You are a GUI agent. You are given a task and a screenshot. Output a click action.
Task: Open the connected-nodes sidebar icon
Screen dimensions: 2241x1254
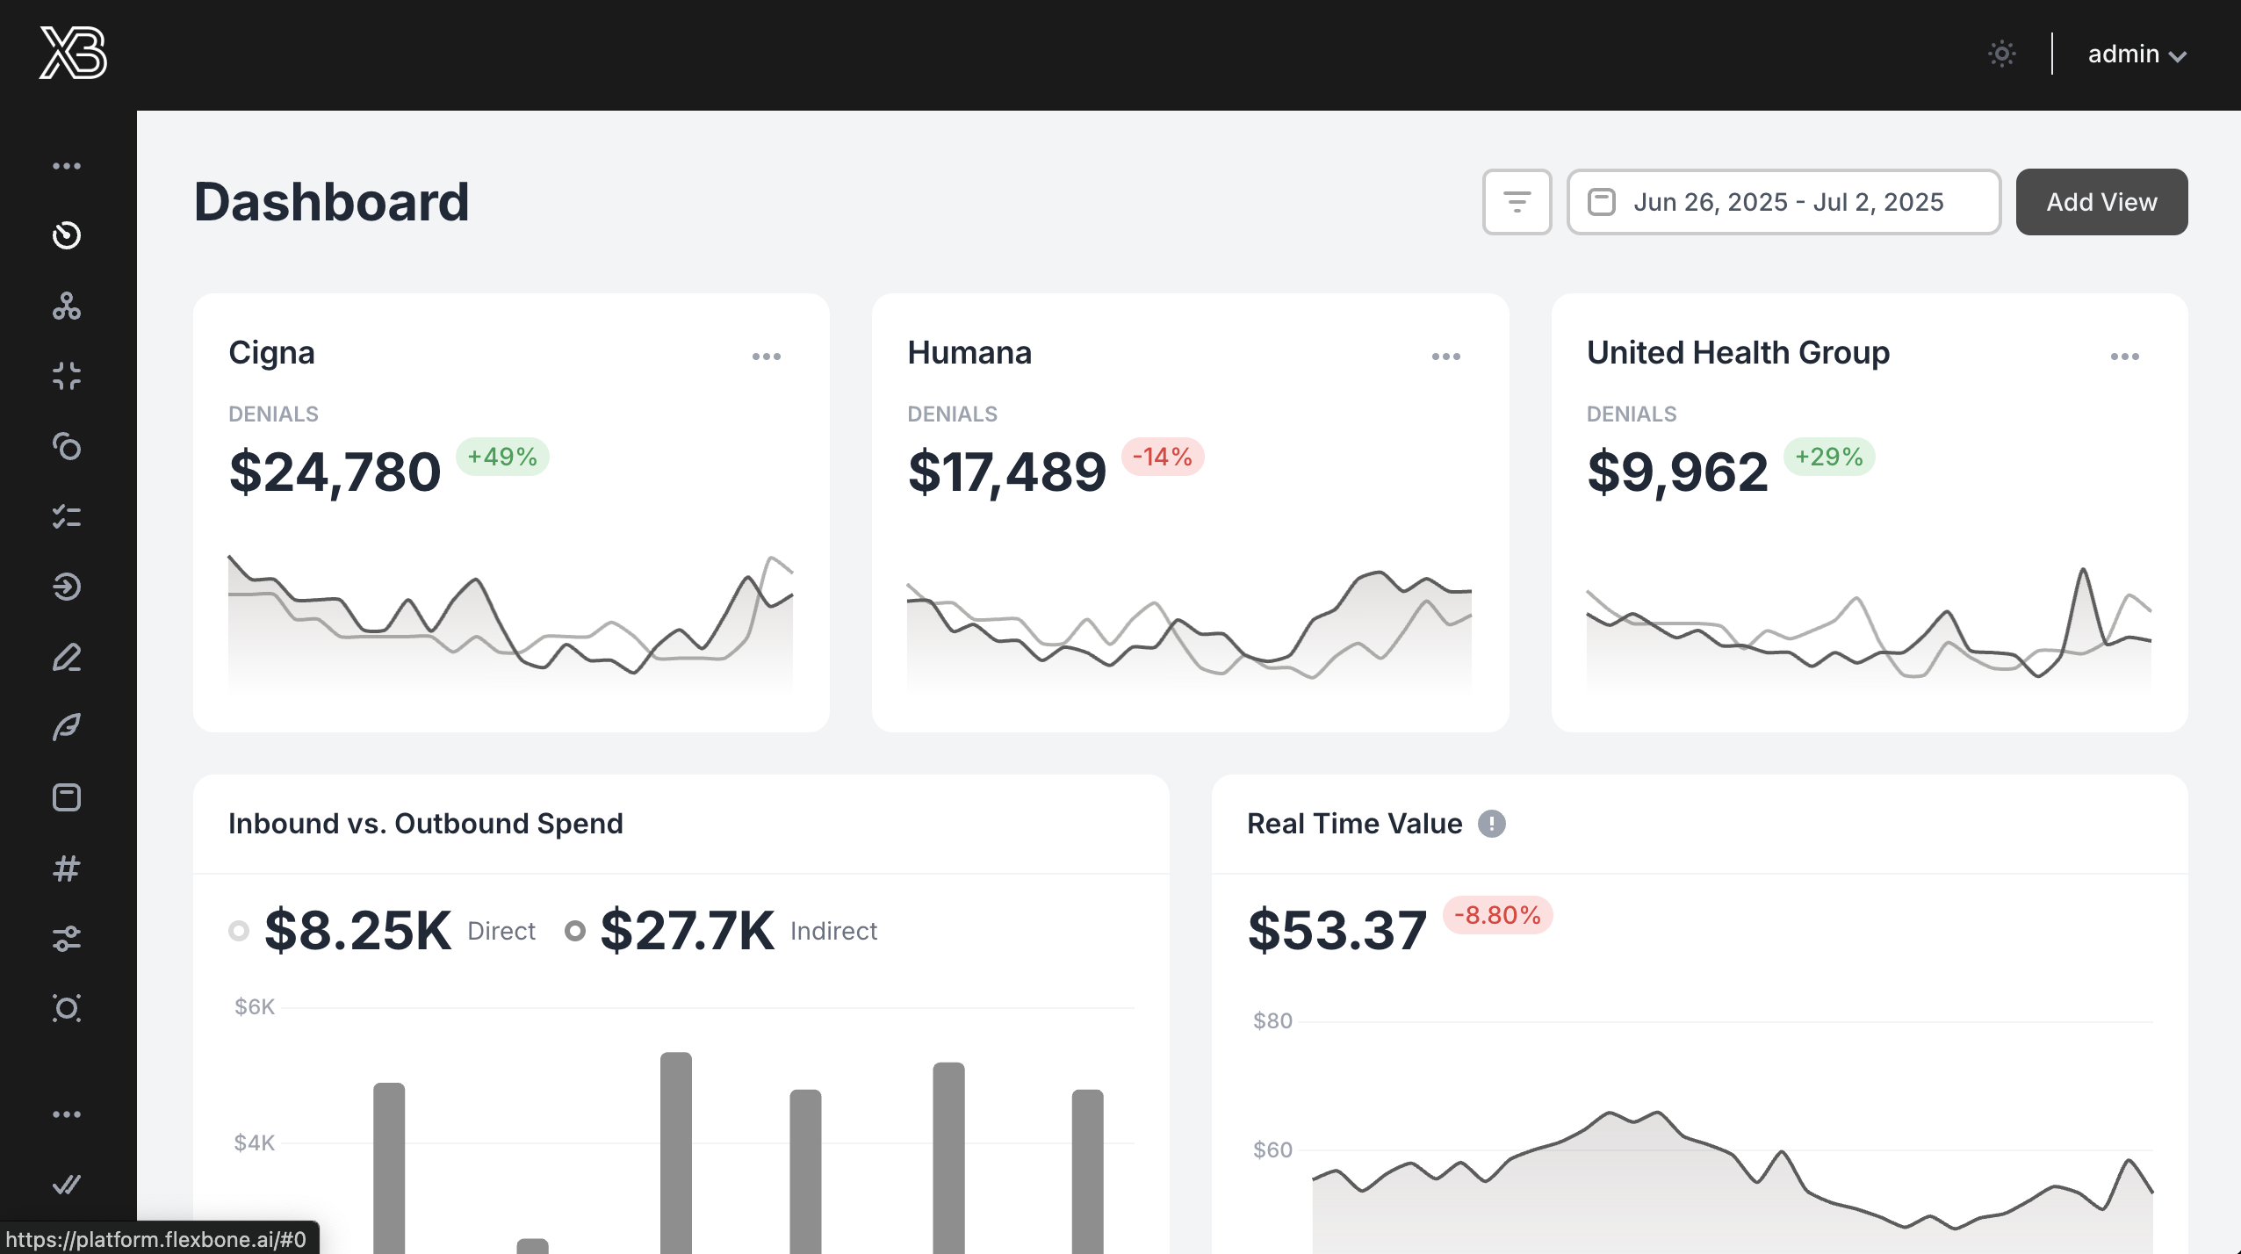coord(67,306)
